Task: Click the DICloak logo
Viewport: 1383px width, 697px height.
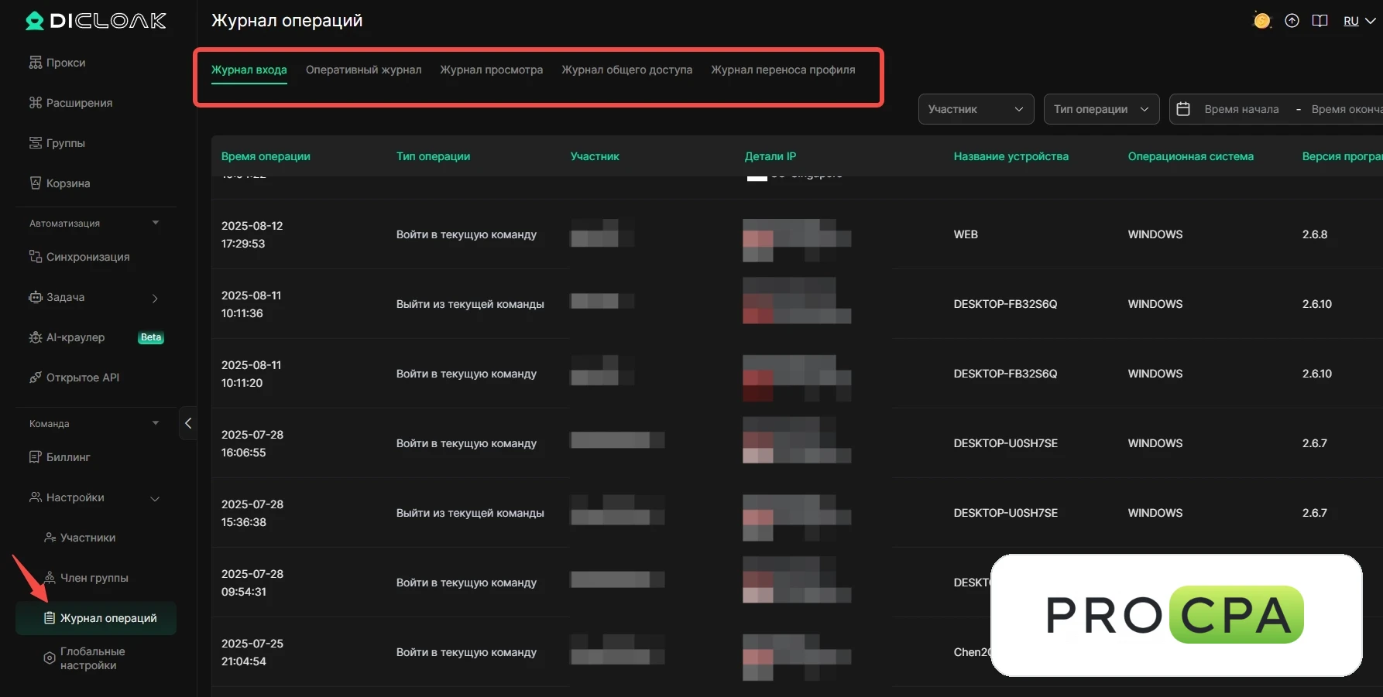Action: (x=96, y=21)
